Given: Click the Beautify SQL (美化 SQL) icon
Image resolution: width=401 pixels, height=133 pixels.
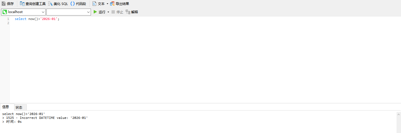Looking at the screenshot, I should tap(50, 4).
